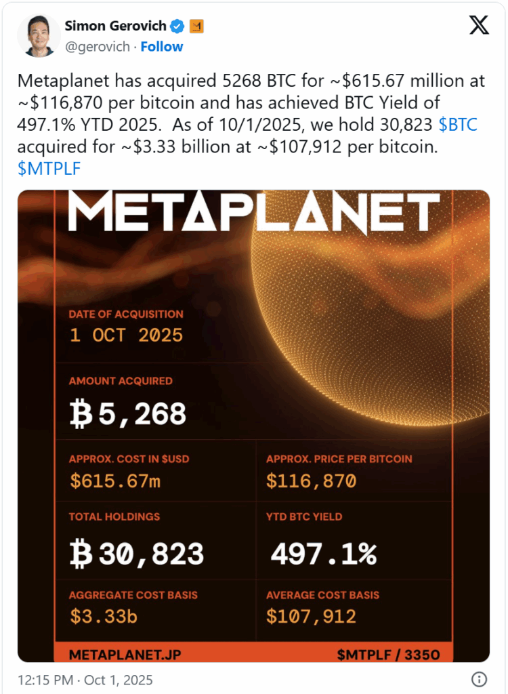Click the @gerovich handle
Viewport: 508px width, 694px height.
(96, 47)
